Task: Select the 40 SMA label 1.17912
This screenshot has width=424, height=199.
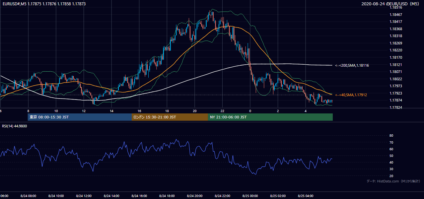Action: click(x=351, y=95)
